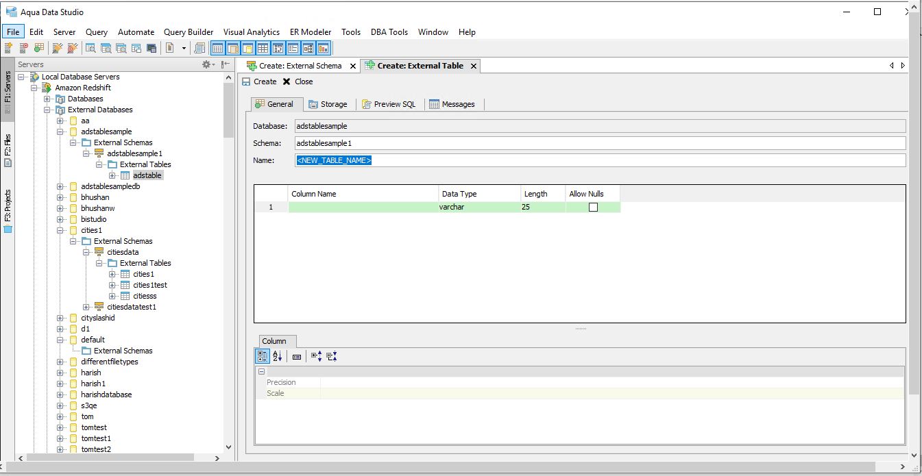Collapse the adstablesample database node
The image size is (922, 476).
point(60,131)
